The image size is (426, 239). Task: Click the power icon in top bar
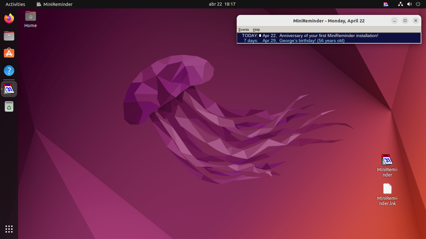(x=418, y=4)
